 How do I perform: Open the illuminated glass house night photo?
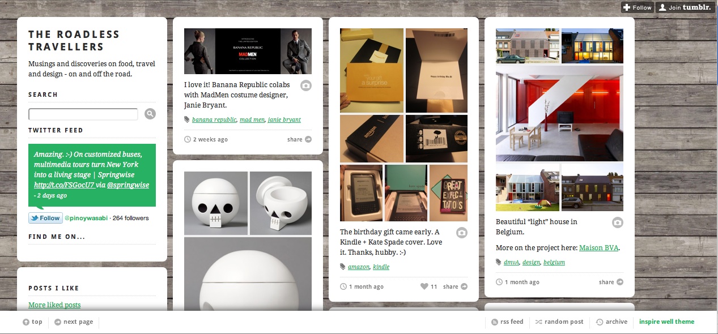(x=592, y=46)
